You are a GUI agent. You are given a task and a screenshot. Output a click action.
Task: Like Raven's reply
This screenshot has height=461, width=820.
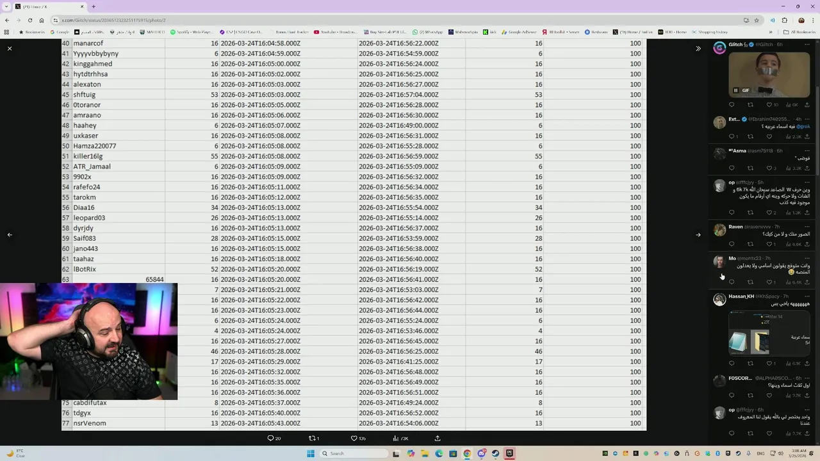769,244
